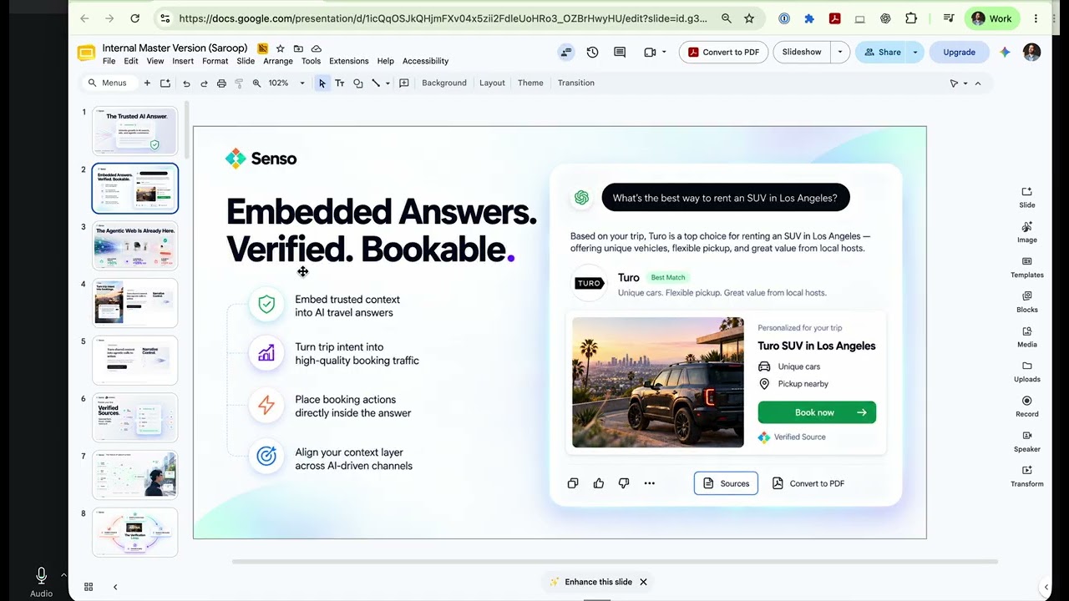
Task: Open version history clock icon
Action: 592,52
